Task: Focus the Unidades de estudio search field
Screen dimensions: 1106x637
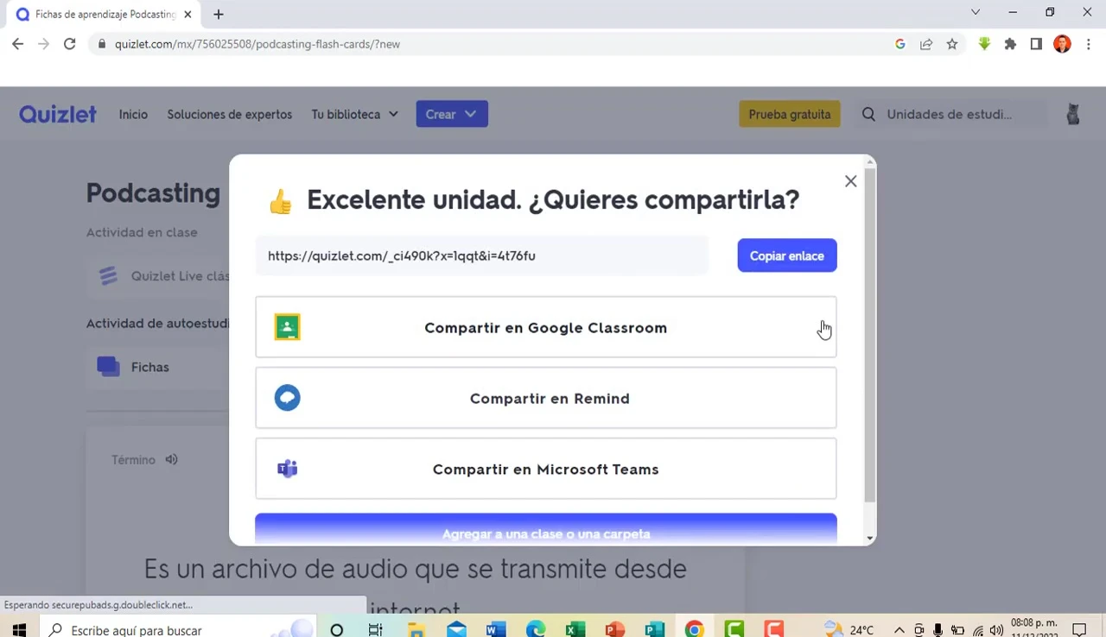Action: pyautogui.click(x=949, y=114)
